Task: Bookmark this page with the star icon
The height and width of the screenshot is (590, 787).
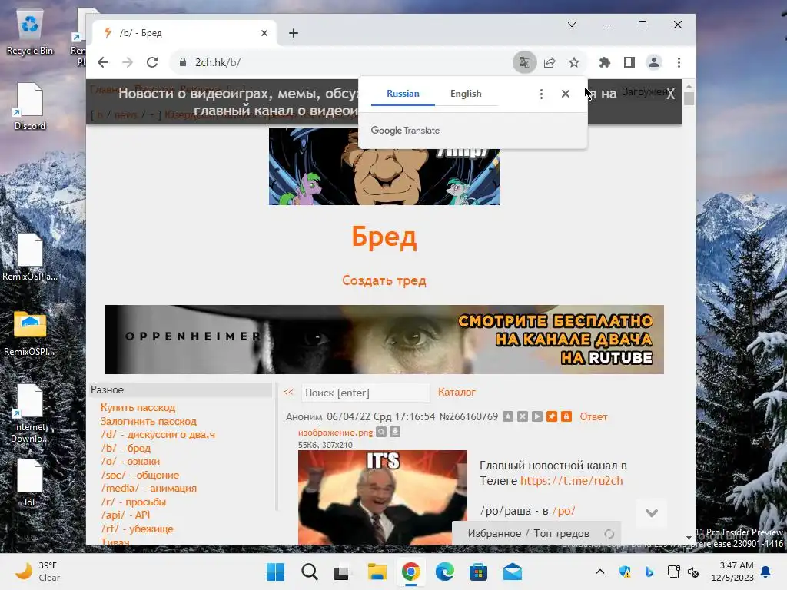Action: click(x=574, y=62)
